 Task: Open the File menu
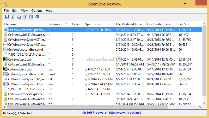coord(6,11)
